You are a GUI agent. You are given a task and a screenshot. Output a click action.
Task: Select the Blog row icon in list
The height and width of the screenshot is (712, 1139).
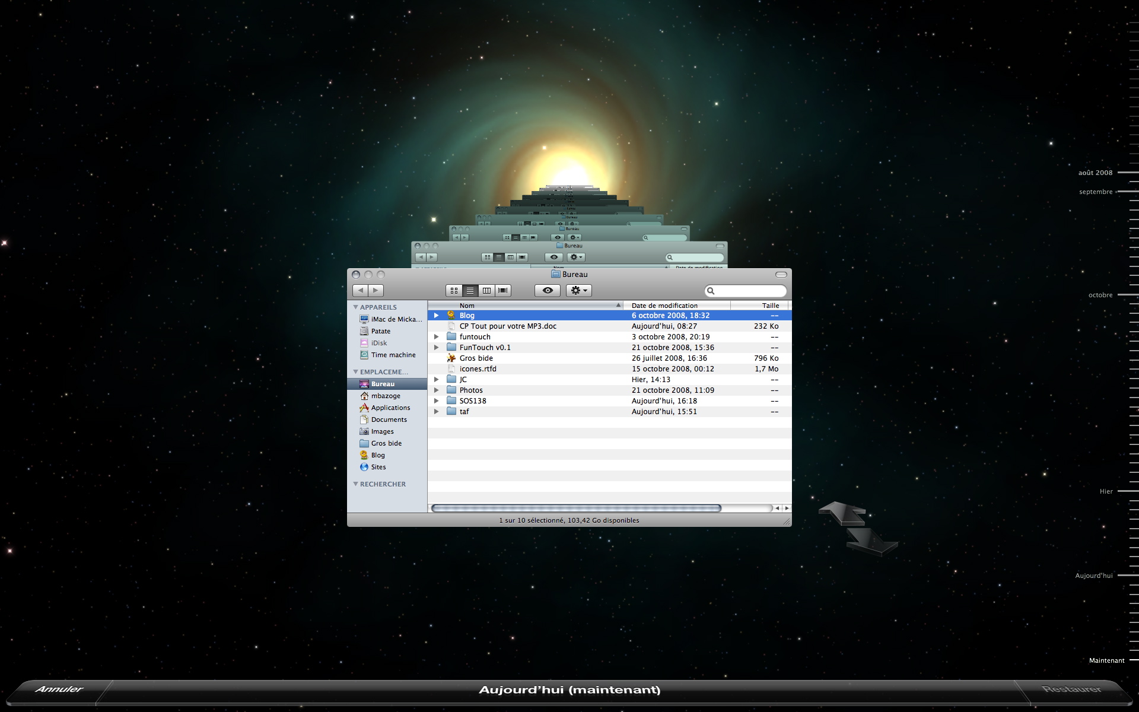pyautogui.click(x=451, y=316)
